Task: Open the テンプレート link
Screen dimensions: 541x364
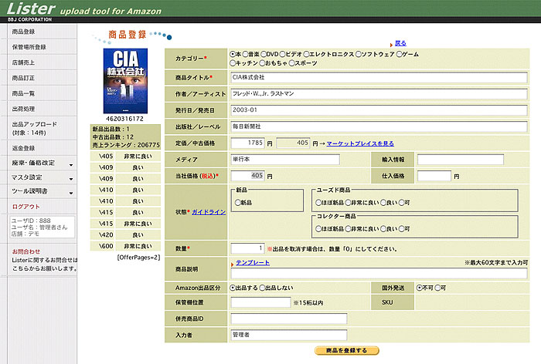Action: click(x=253, y=263)
